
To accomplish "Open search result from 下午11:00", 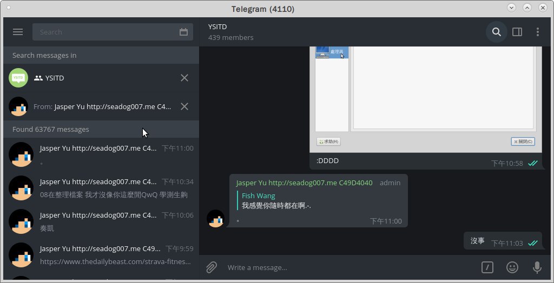I will [x=101, y=154].
